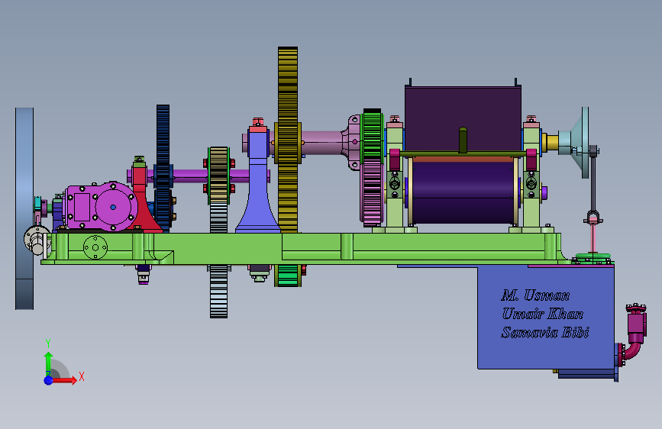
Task: Click the blue origin ball of the triad
Action: [49, 380]
